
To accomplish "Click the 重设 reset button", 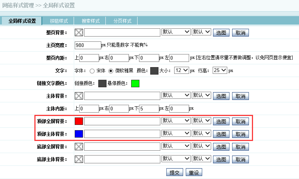I will (194, 173).
